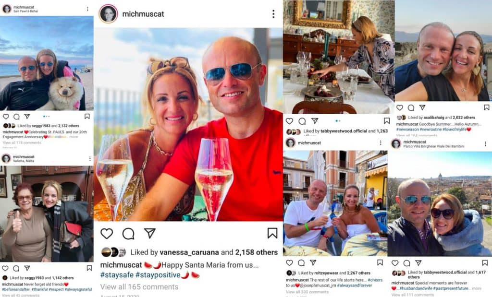Image resolution: width=492 pixels, height=297 pixels.
Task: Click carousel dots on the Engagement Anniversary post
Action: (x=46, y=116)
